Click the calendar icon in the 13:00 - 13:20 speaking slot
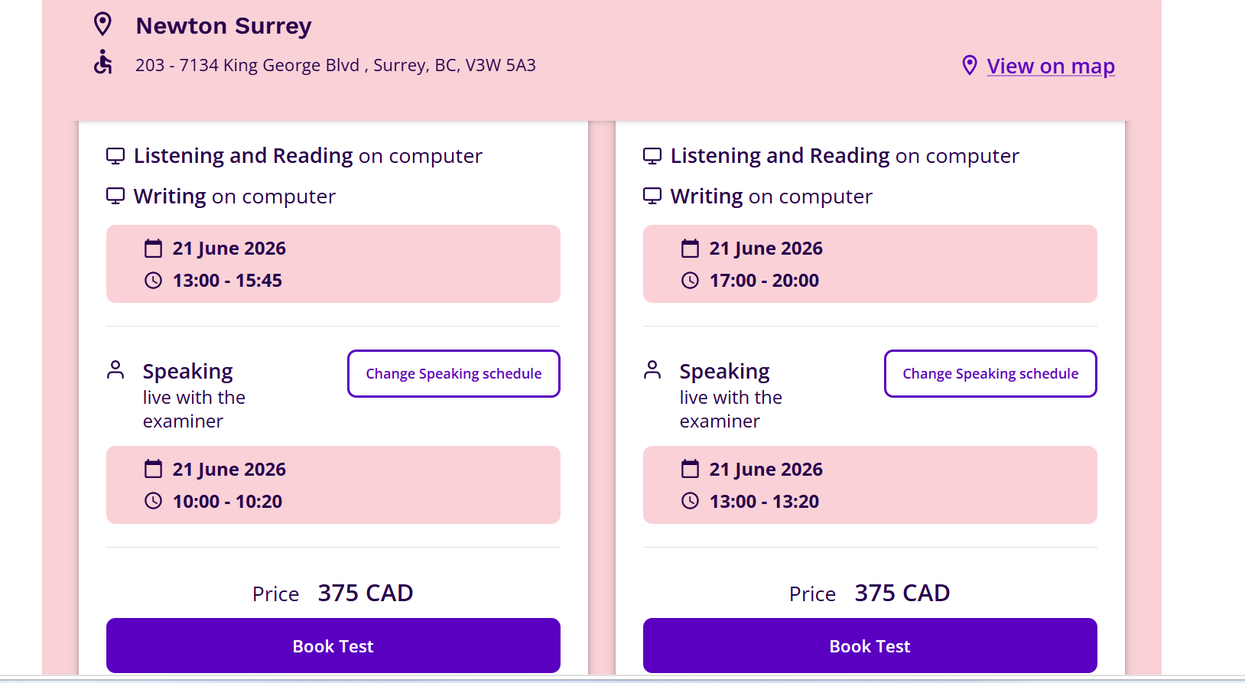 point(691,469)
